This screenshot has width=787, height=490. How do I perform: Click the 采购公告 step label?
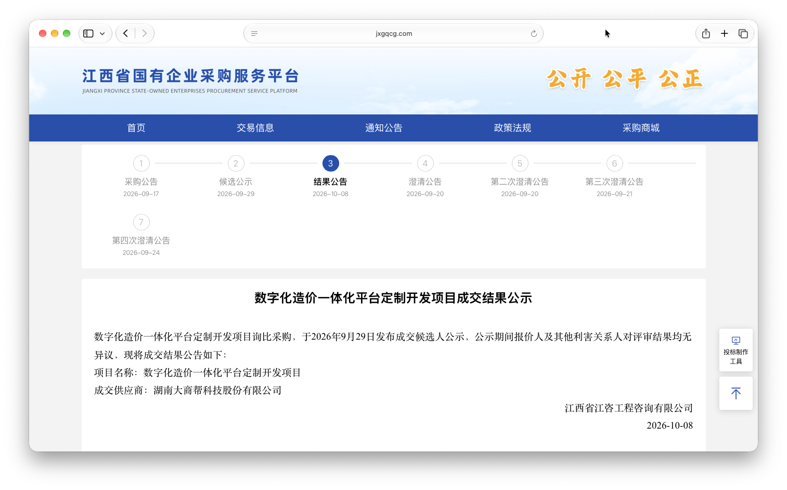pos(141,182)
